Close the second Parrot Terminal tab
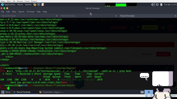This screenshot has width=177, height=99. click(x=116, y=16)
